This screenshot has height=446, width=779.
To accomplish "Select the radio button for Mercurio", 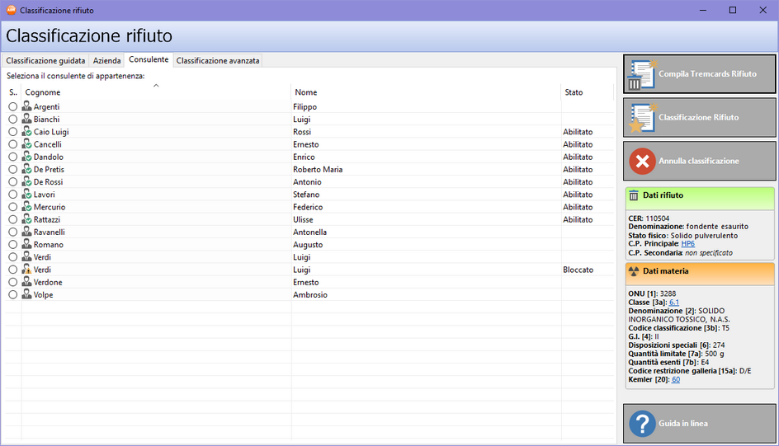I will pyautogui.click(x=12, y=207).
